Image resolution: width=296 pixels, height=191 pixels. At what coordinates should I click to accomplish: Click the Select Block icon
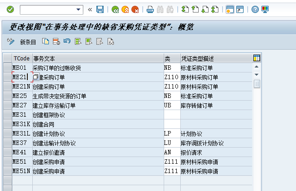tap(89, 42)
